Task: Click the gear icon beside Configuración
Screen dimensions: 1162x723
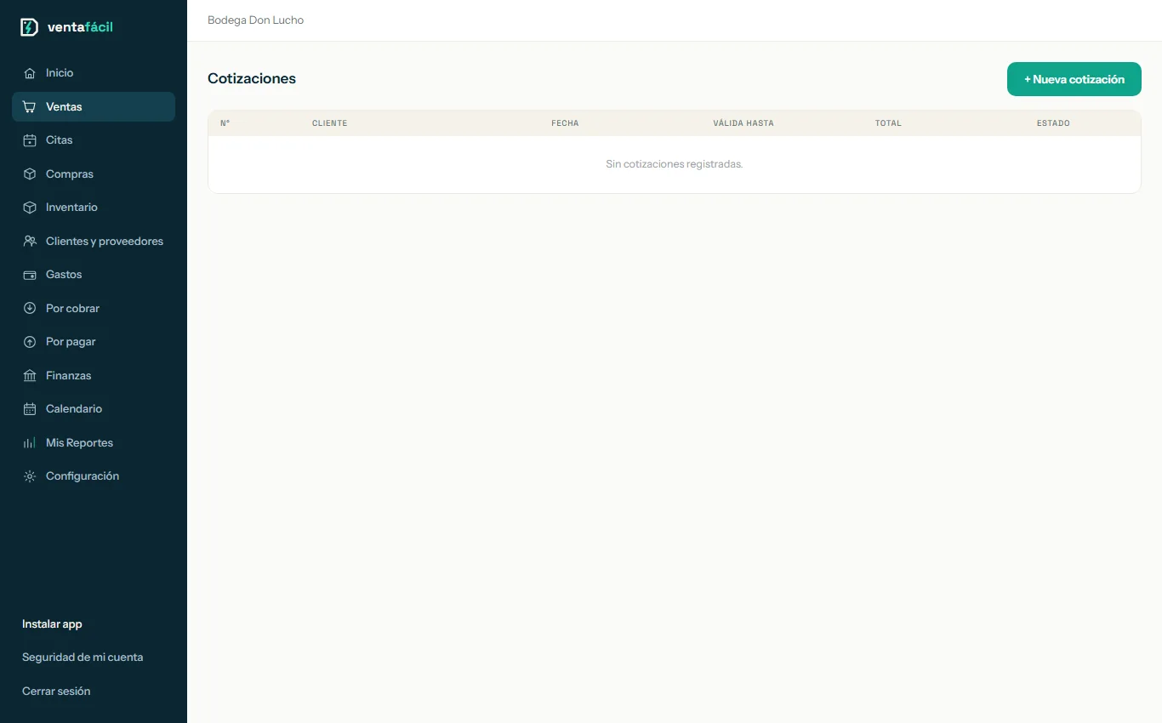Action: click(30, 476)
